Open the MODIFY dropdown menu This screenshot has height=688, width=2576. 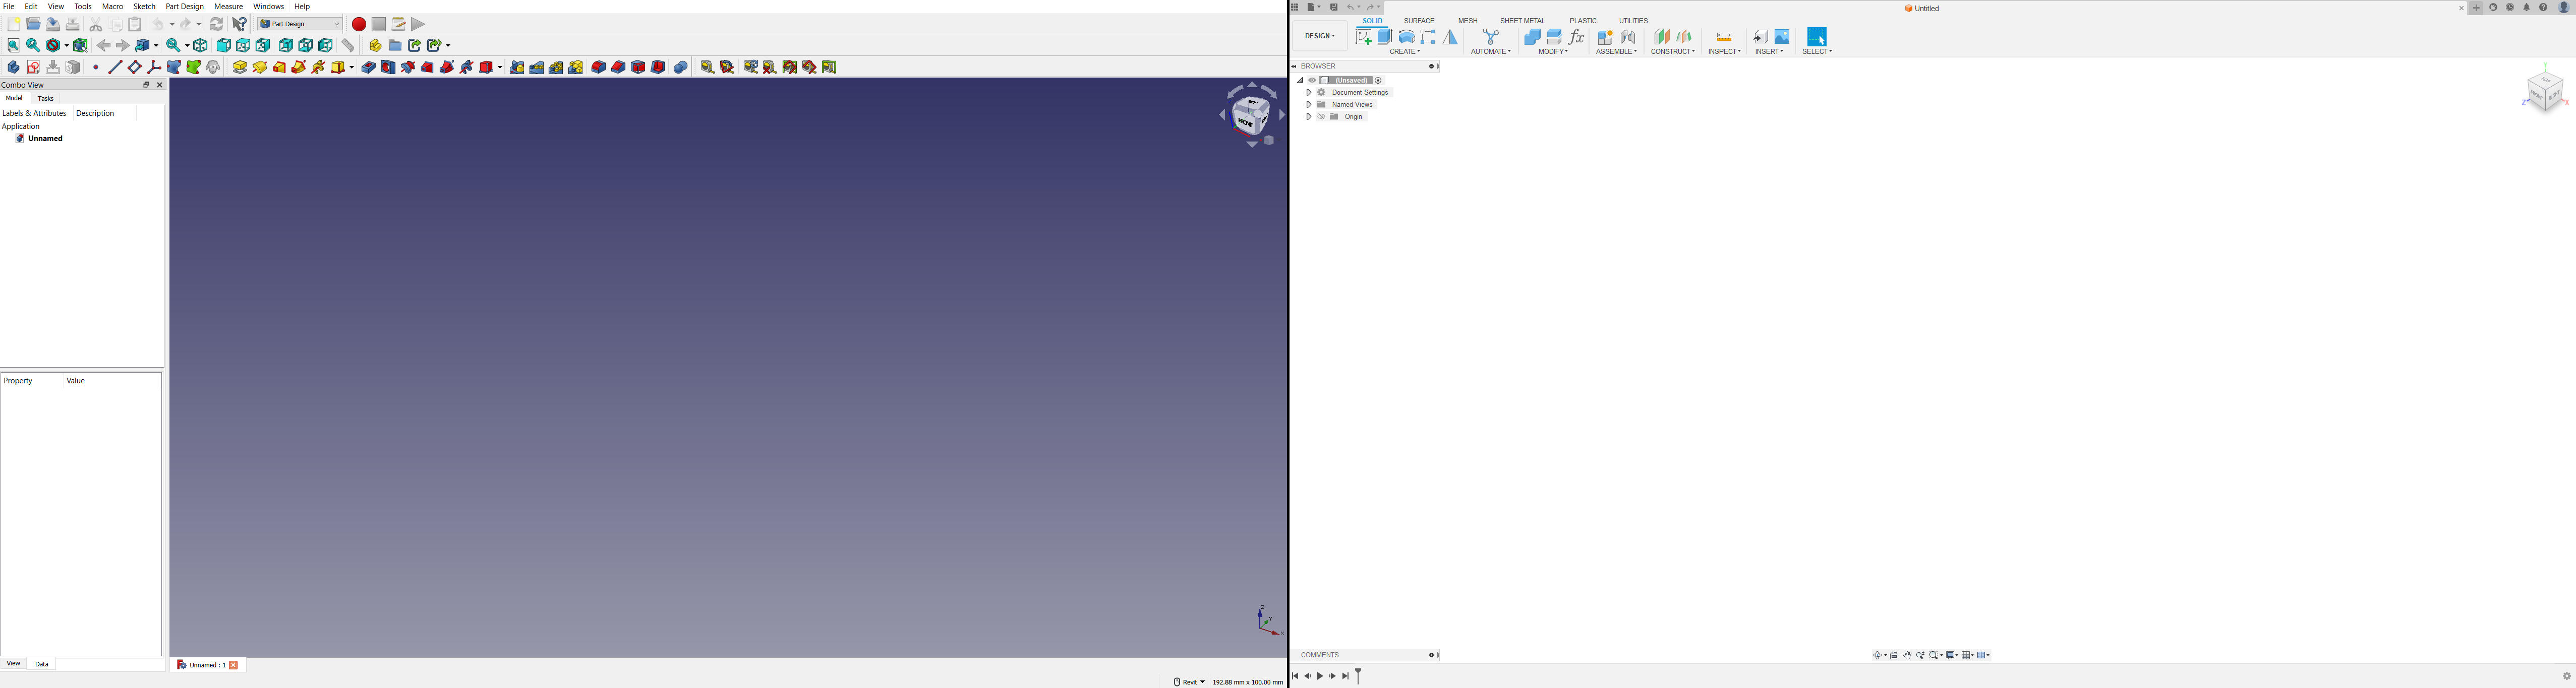pos(1553,52)
